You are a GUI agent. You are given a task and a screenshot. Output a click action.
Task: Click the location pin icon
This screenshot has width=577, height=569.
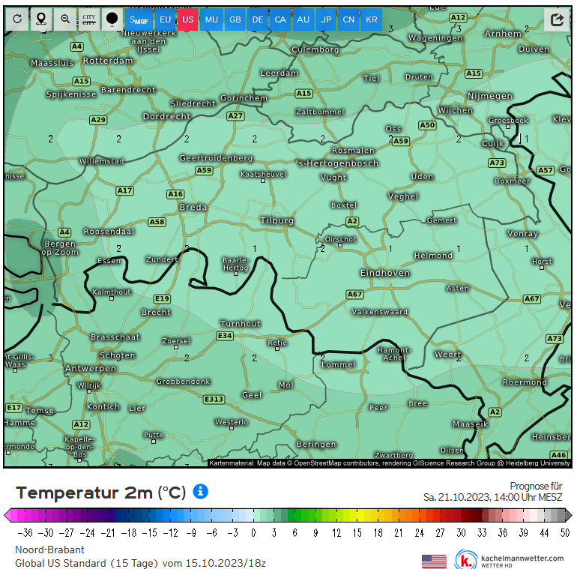[x=41, y=19]
